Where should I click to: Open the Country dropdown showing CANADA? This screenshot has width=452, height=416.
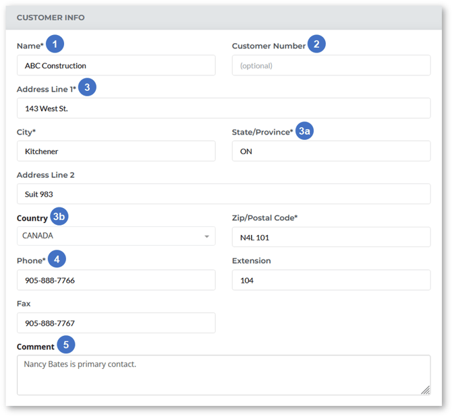pos(108,236)
